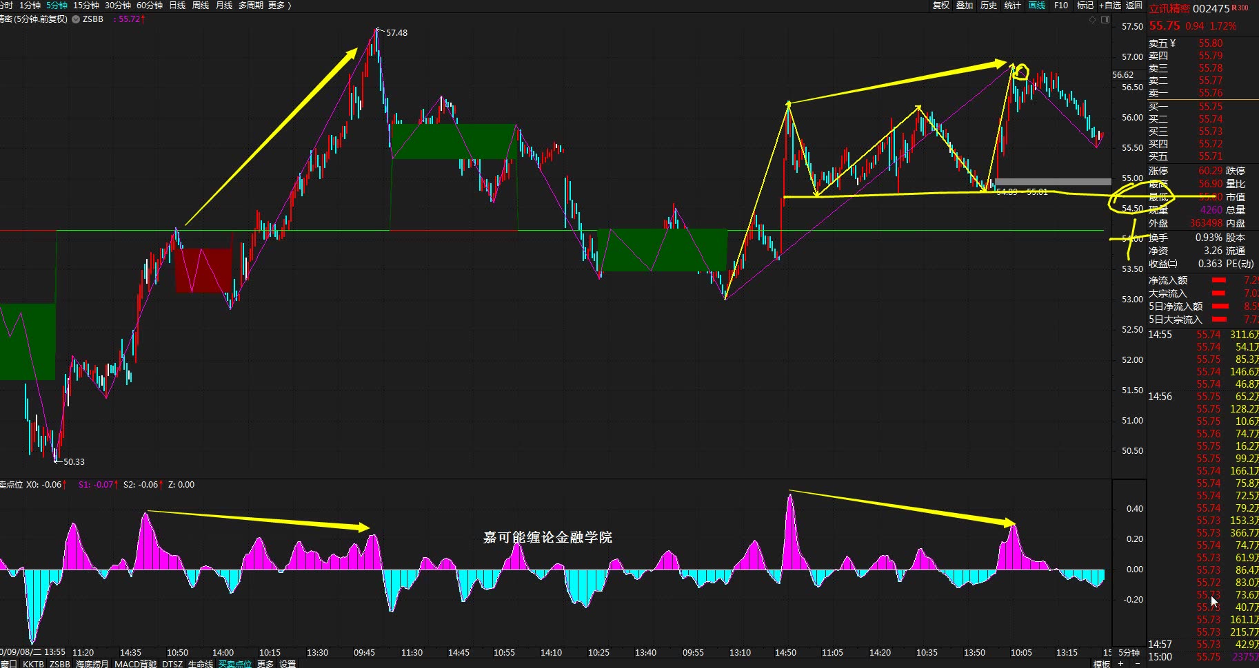Open the 周线 weekly chart

(x=201, y=5)
